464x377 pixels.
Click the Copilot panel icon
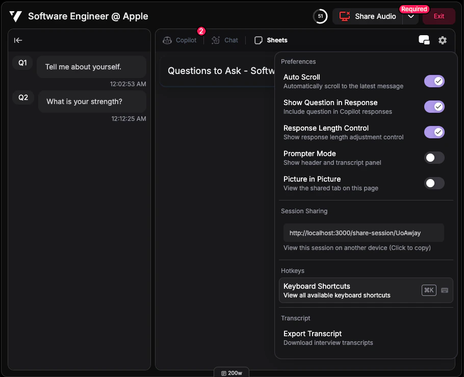pos(167,40)
